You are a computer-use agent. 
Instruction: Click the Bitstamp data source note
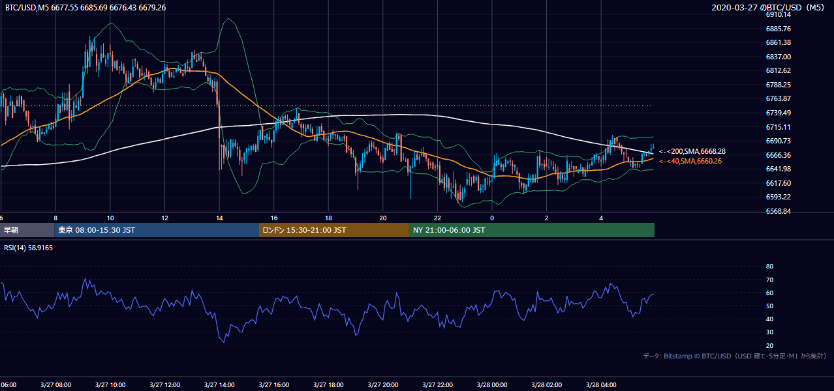[x=735, y=356]
